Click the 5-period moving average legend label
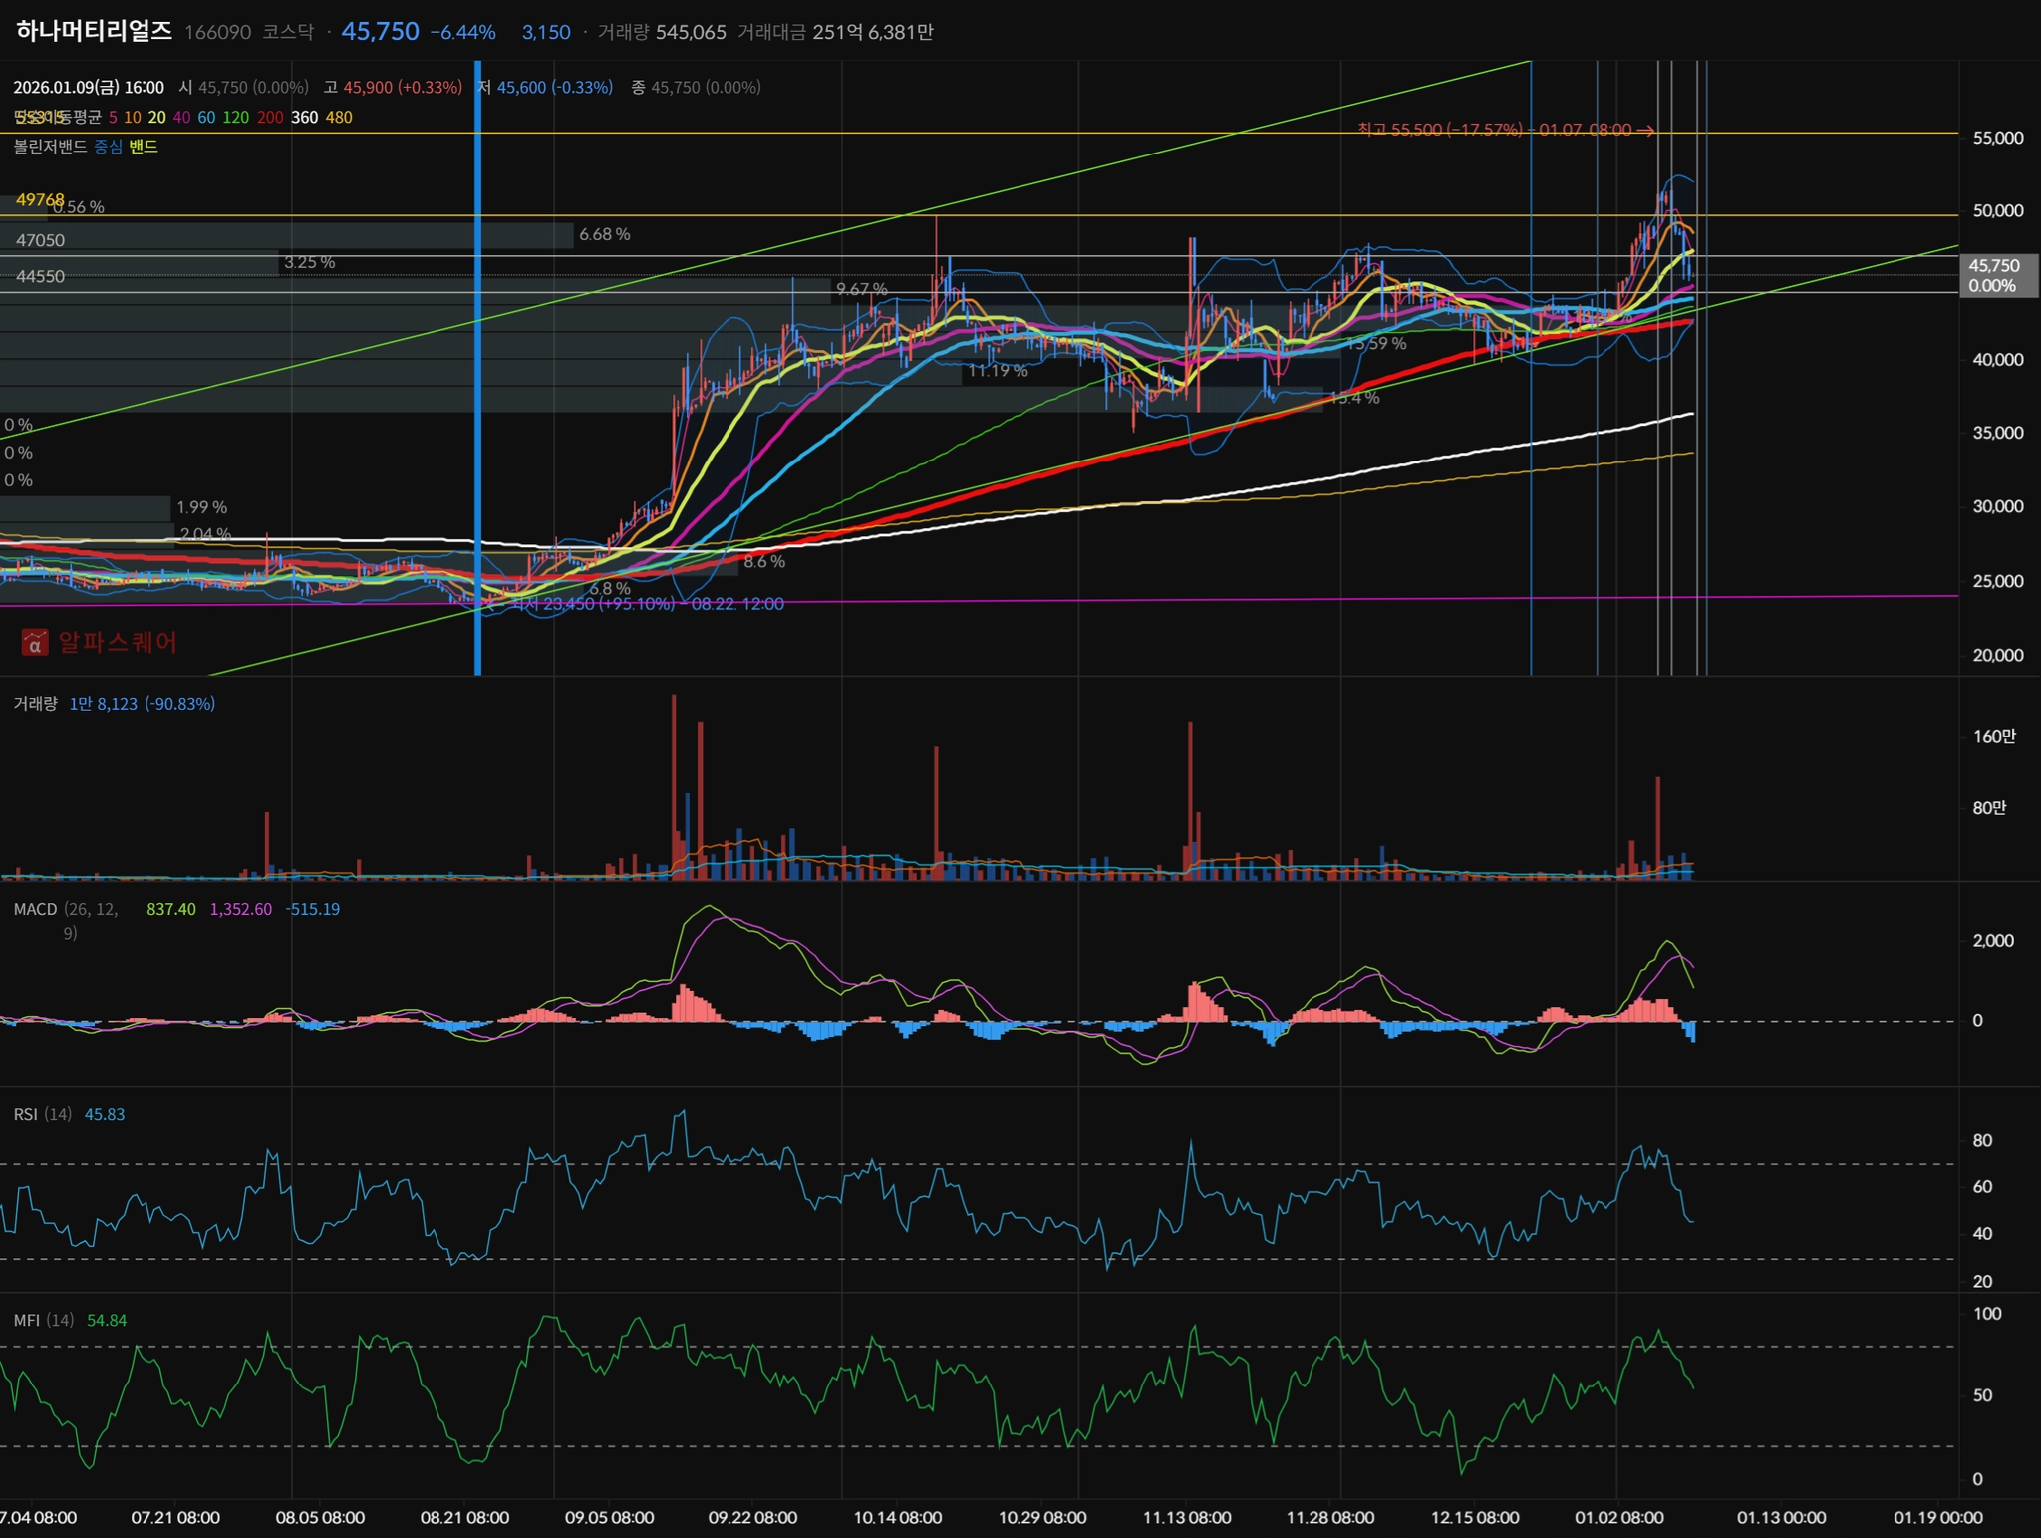Image resolution: width=2041 pixels, height=1538 pixels. click(113, 118)
